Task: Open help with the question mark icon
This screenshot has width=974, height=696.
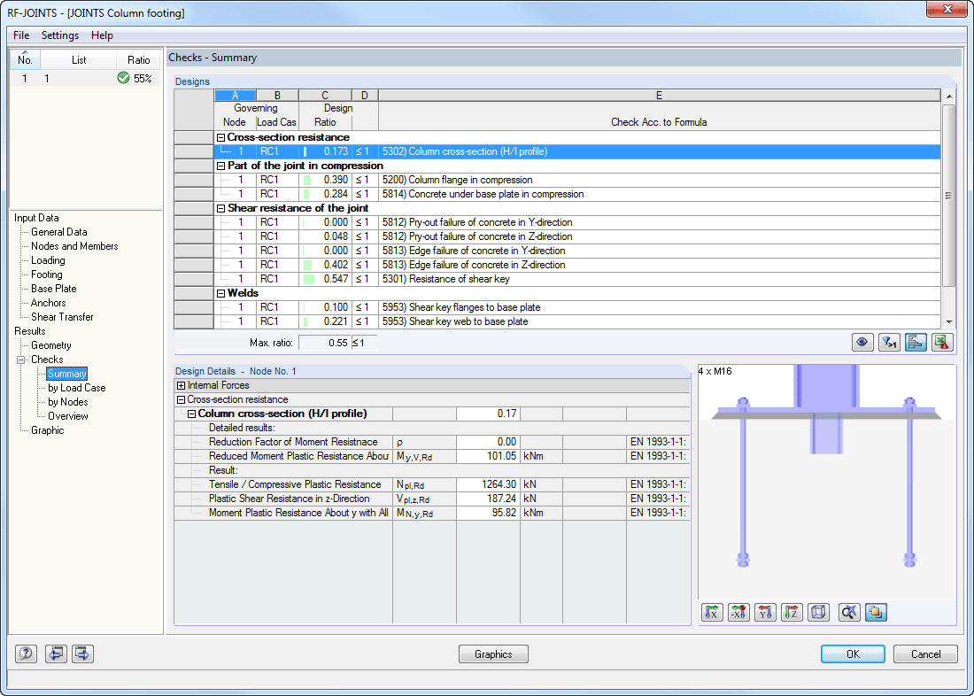Action: point(26,653)
